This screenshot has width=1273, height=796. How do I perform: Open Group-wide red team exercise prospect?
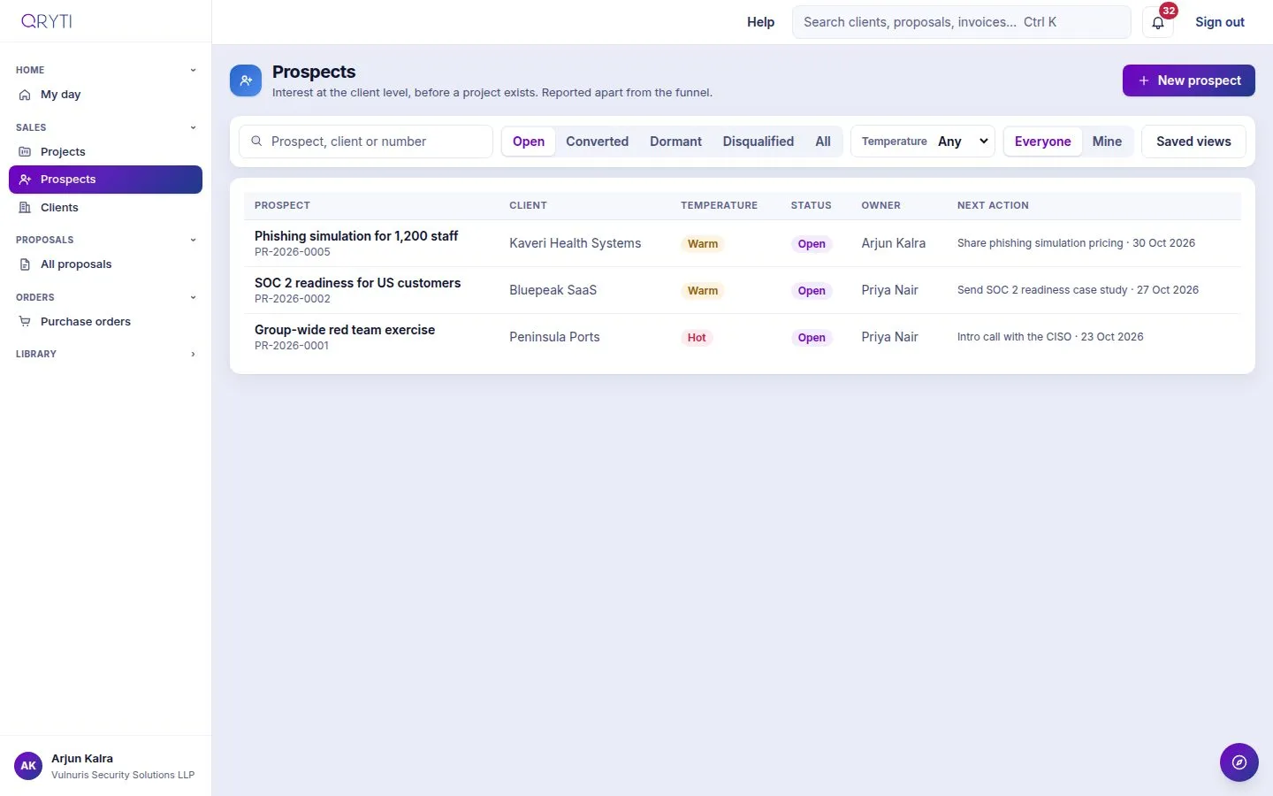click(x=345, y=330)
